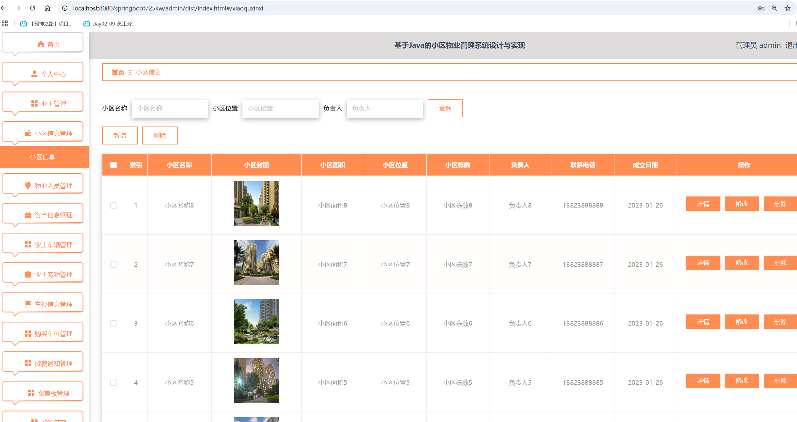Focus the 小区名称 search field
This screenshot has height=422, width=797.
170,108
